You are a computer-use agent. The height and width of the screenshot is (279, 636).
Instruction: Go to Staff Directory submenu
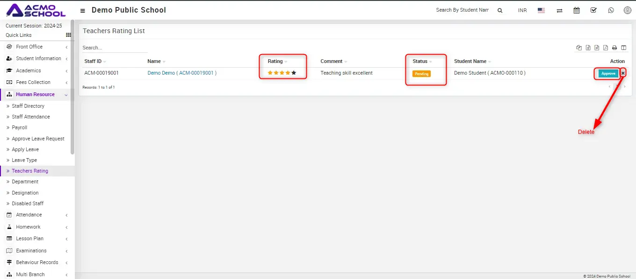click(28, 106)
